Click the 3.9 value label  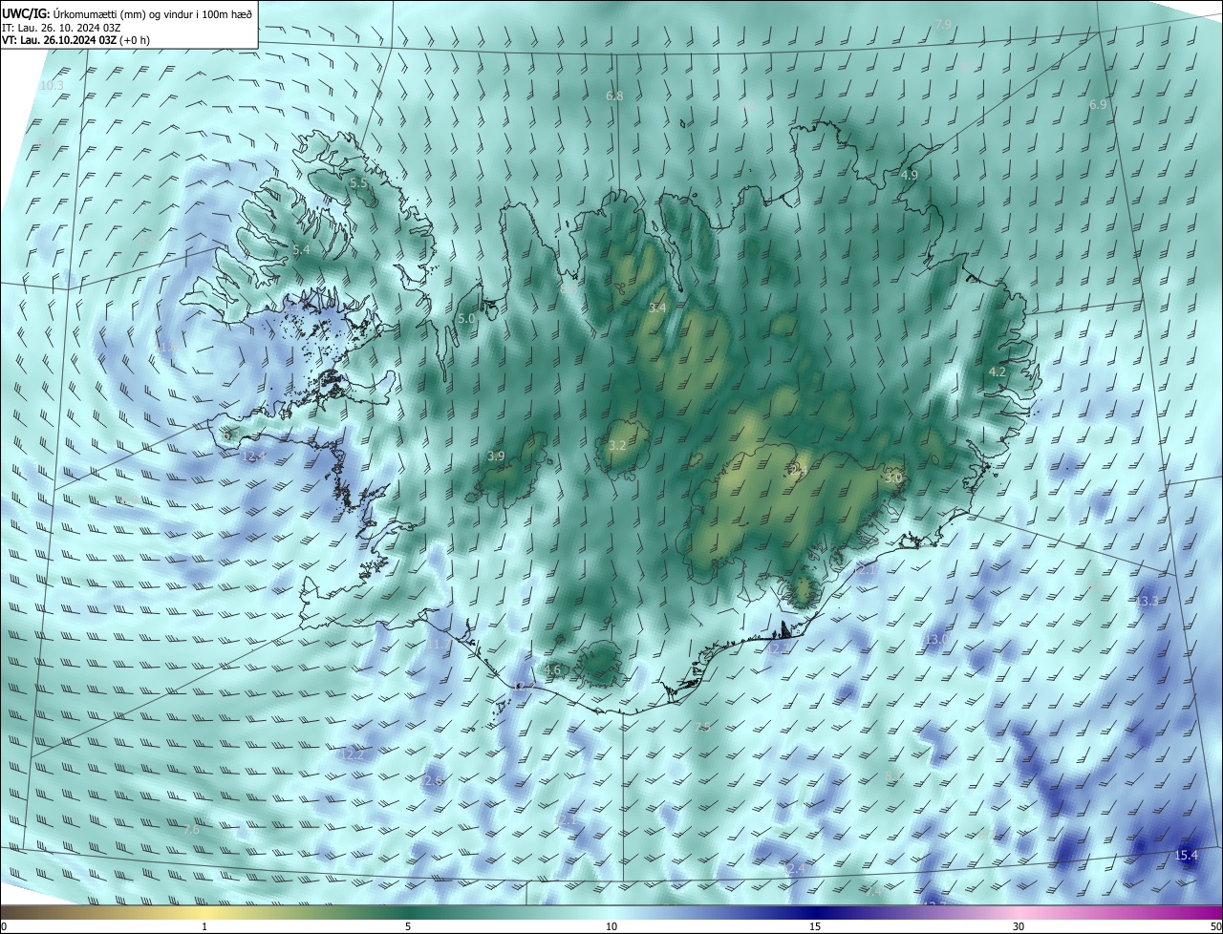[x=496, y=456]
